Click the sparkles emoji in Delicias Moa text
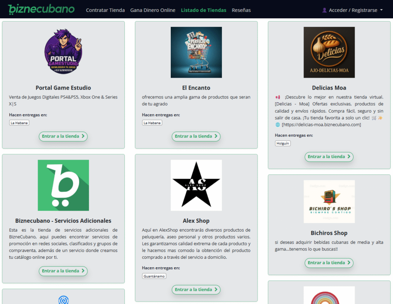The width and height of the screenshot is (393, 304). [x=380, y=118]
